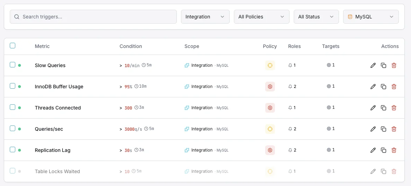This screenshot has height=186, width=411.
Task: Click the InnoDB Buffer Usage metric name
Action: point(59,87)
